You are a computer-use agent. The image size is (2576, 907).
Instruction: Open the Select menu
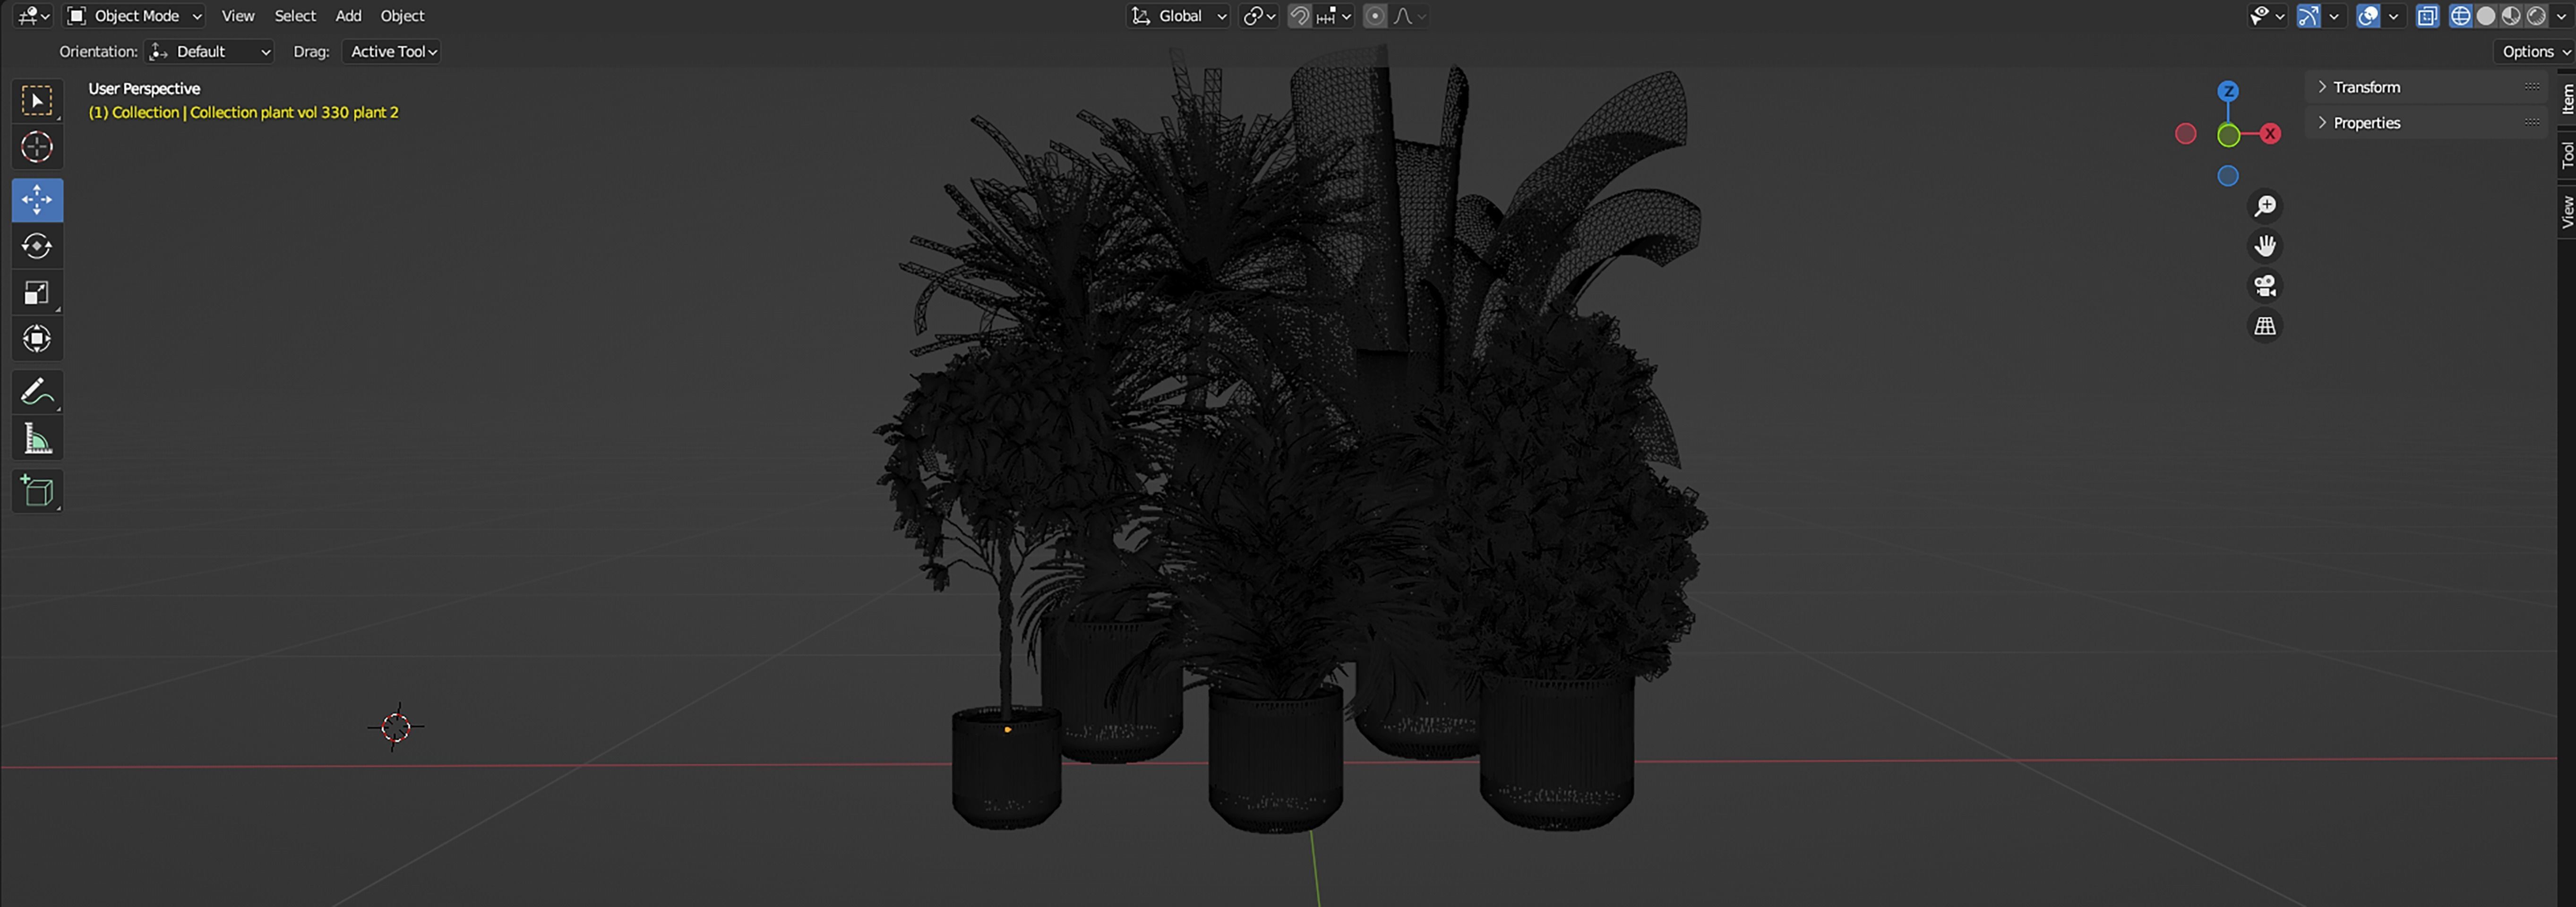tap(295, 16)
